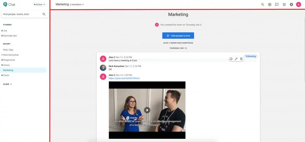Open the send feedback icon

pyautogui.click(x=277, y=4)
